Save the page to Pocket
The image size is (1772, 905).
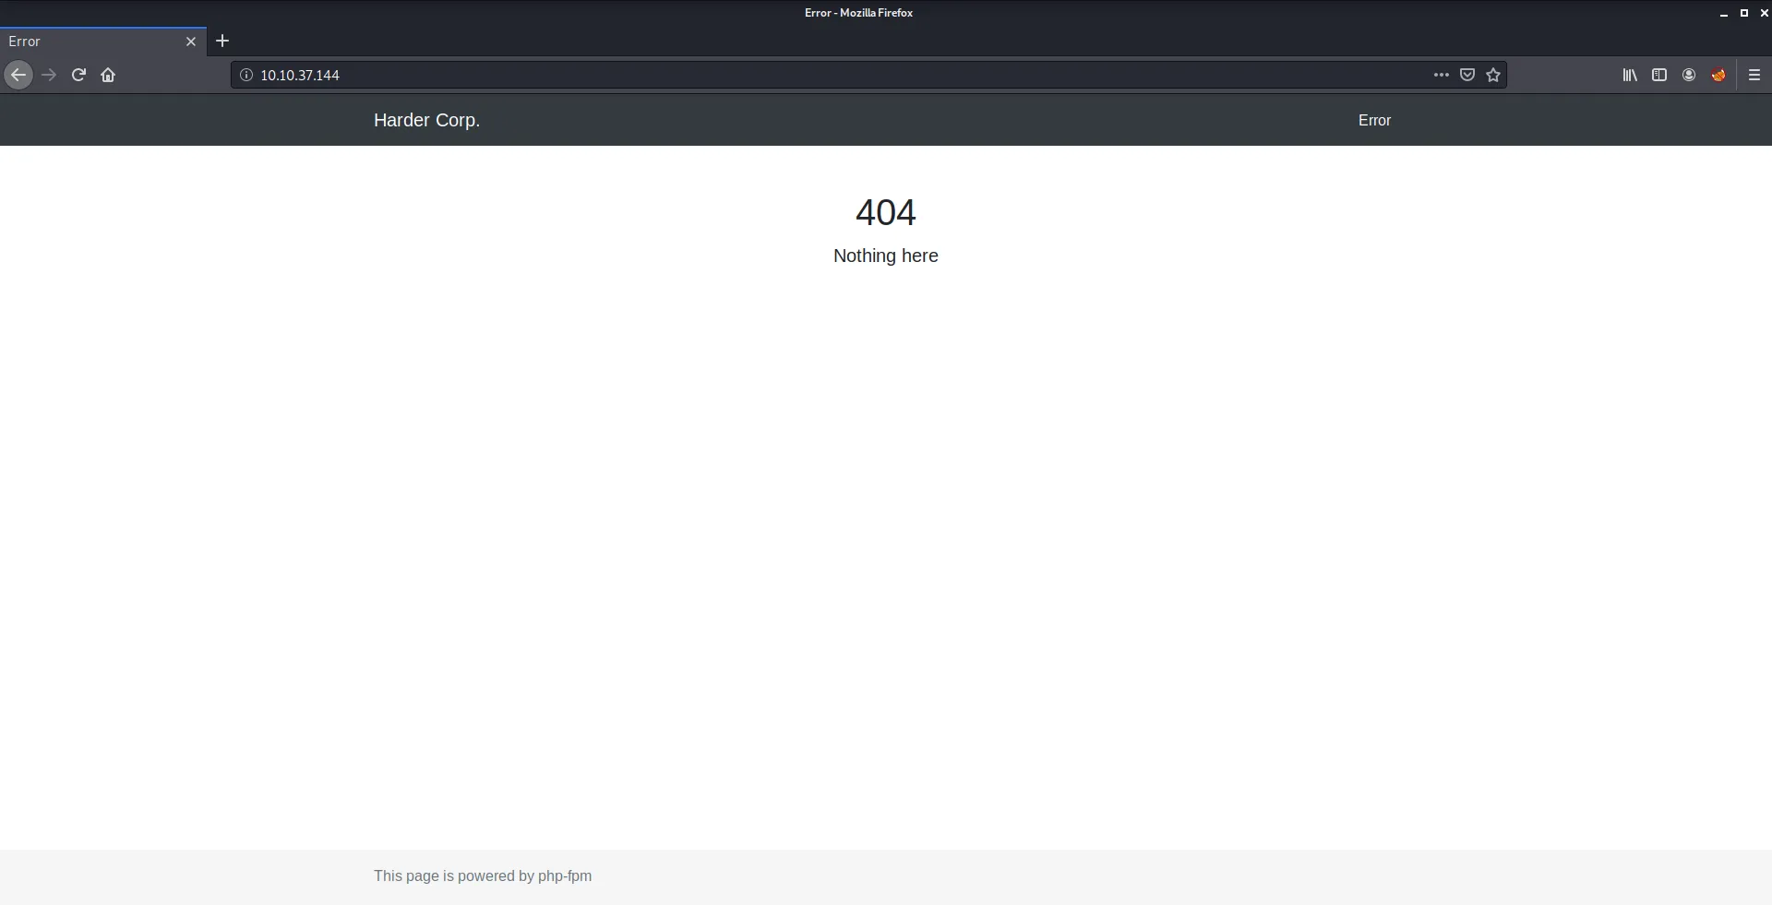pos(1467,75)
